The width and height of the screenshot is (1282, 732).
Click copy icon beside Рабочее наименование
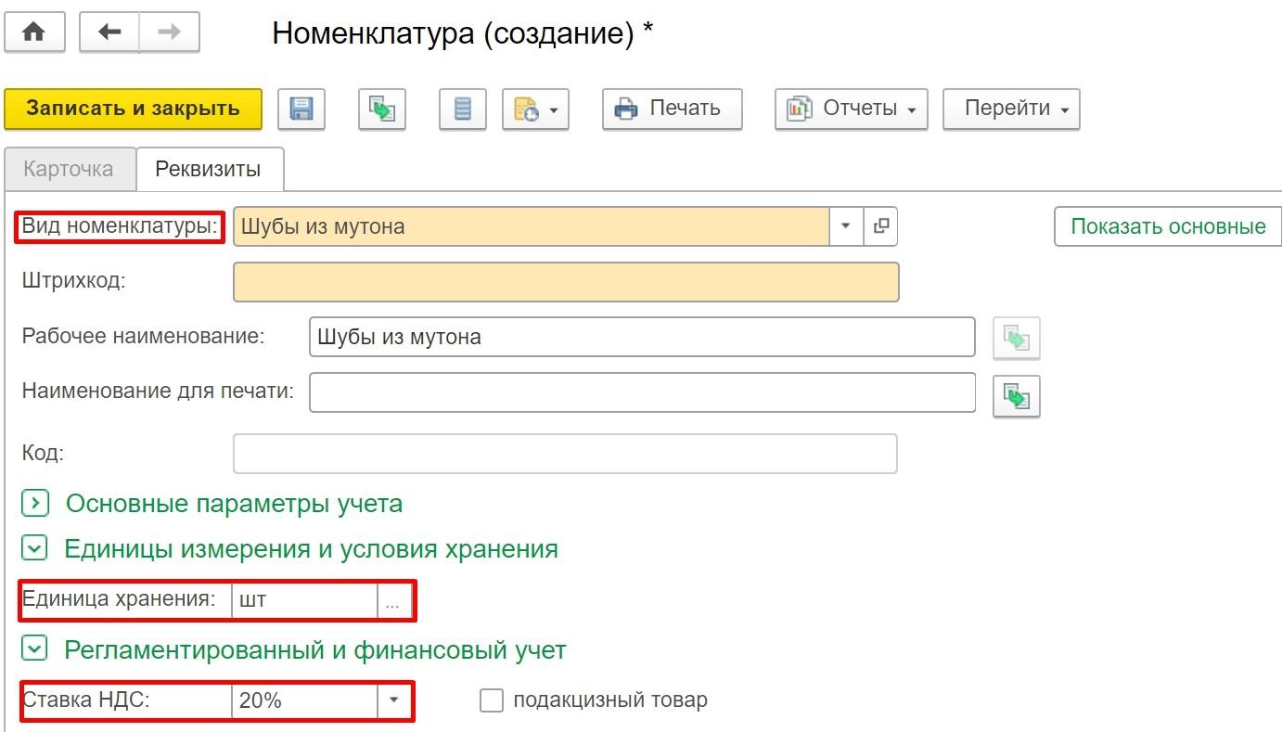1016,339
